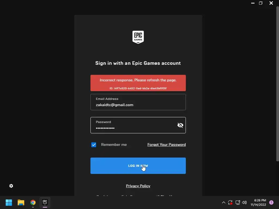The image size is (279, 209).
Task: Open the Forgot Your Password link
Action: tap(166, 145)
